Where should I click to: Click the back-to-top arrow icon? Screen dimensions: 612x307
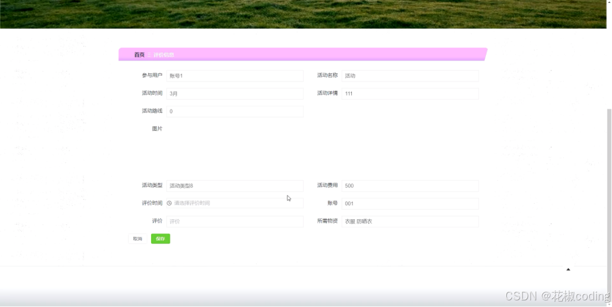[568, 269]
